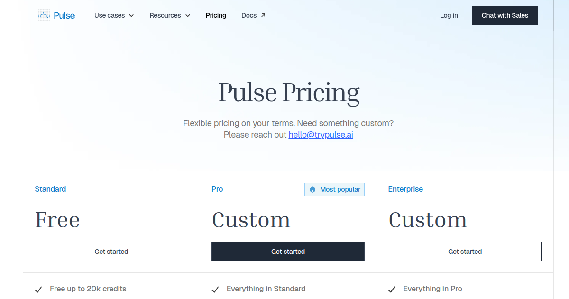Expand the Use cases dropdown chevron
The image size is (569, 299).
tap(131, 16)
